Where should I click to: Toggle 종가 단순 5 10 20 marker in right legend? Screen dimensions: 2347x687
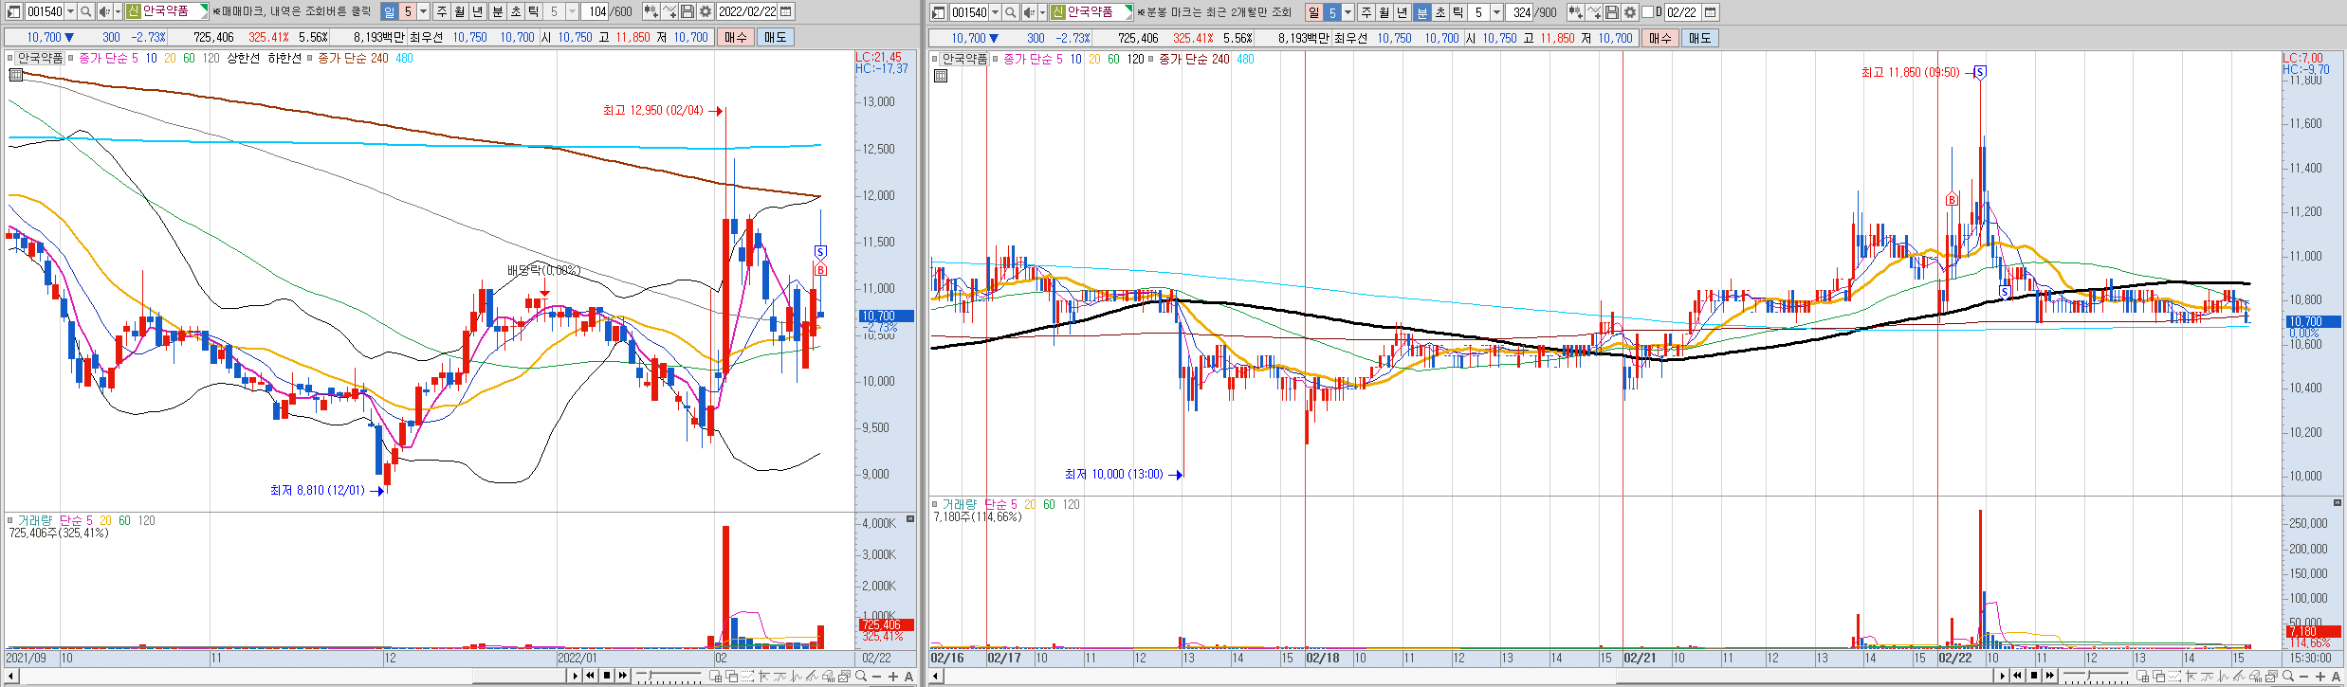coord(995,59)
